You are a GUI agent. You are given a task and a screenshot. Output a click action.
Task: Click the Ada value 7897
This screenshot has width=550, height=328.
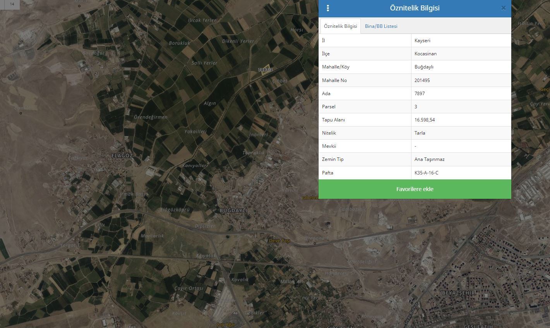coord(420,94)
